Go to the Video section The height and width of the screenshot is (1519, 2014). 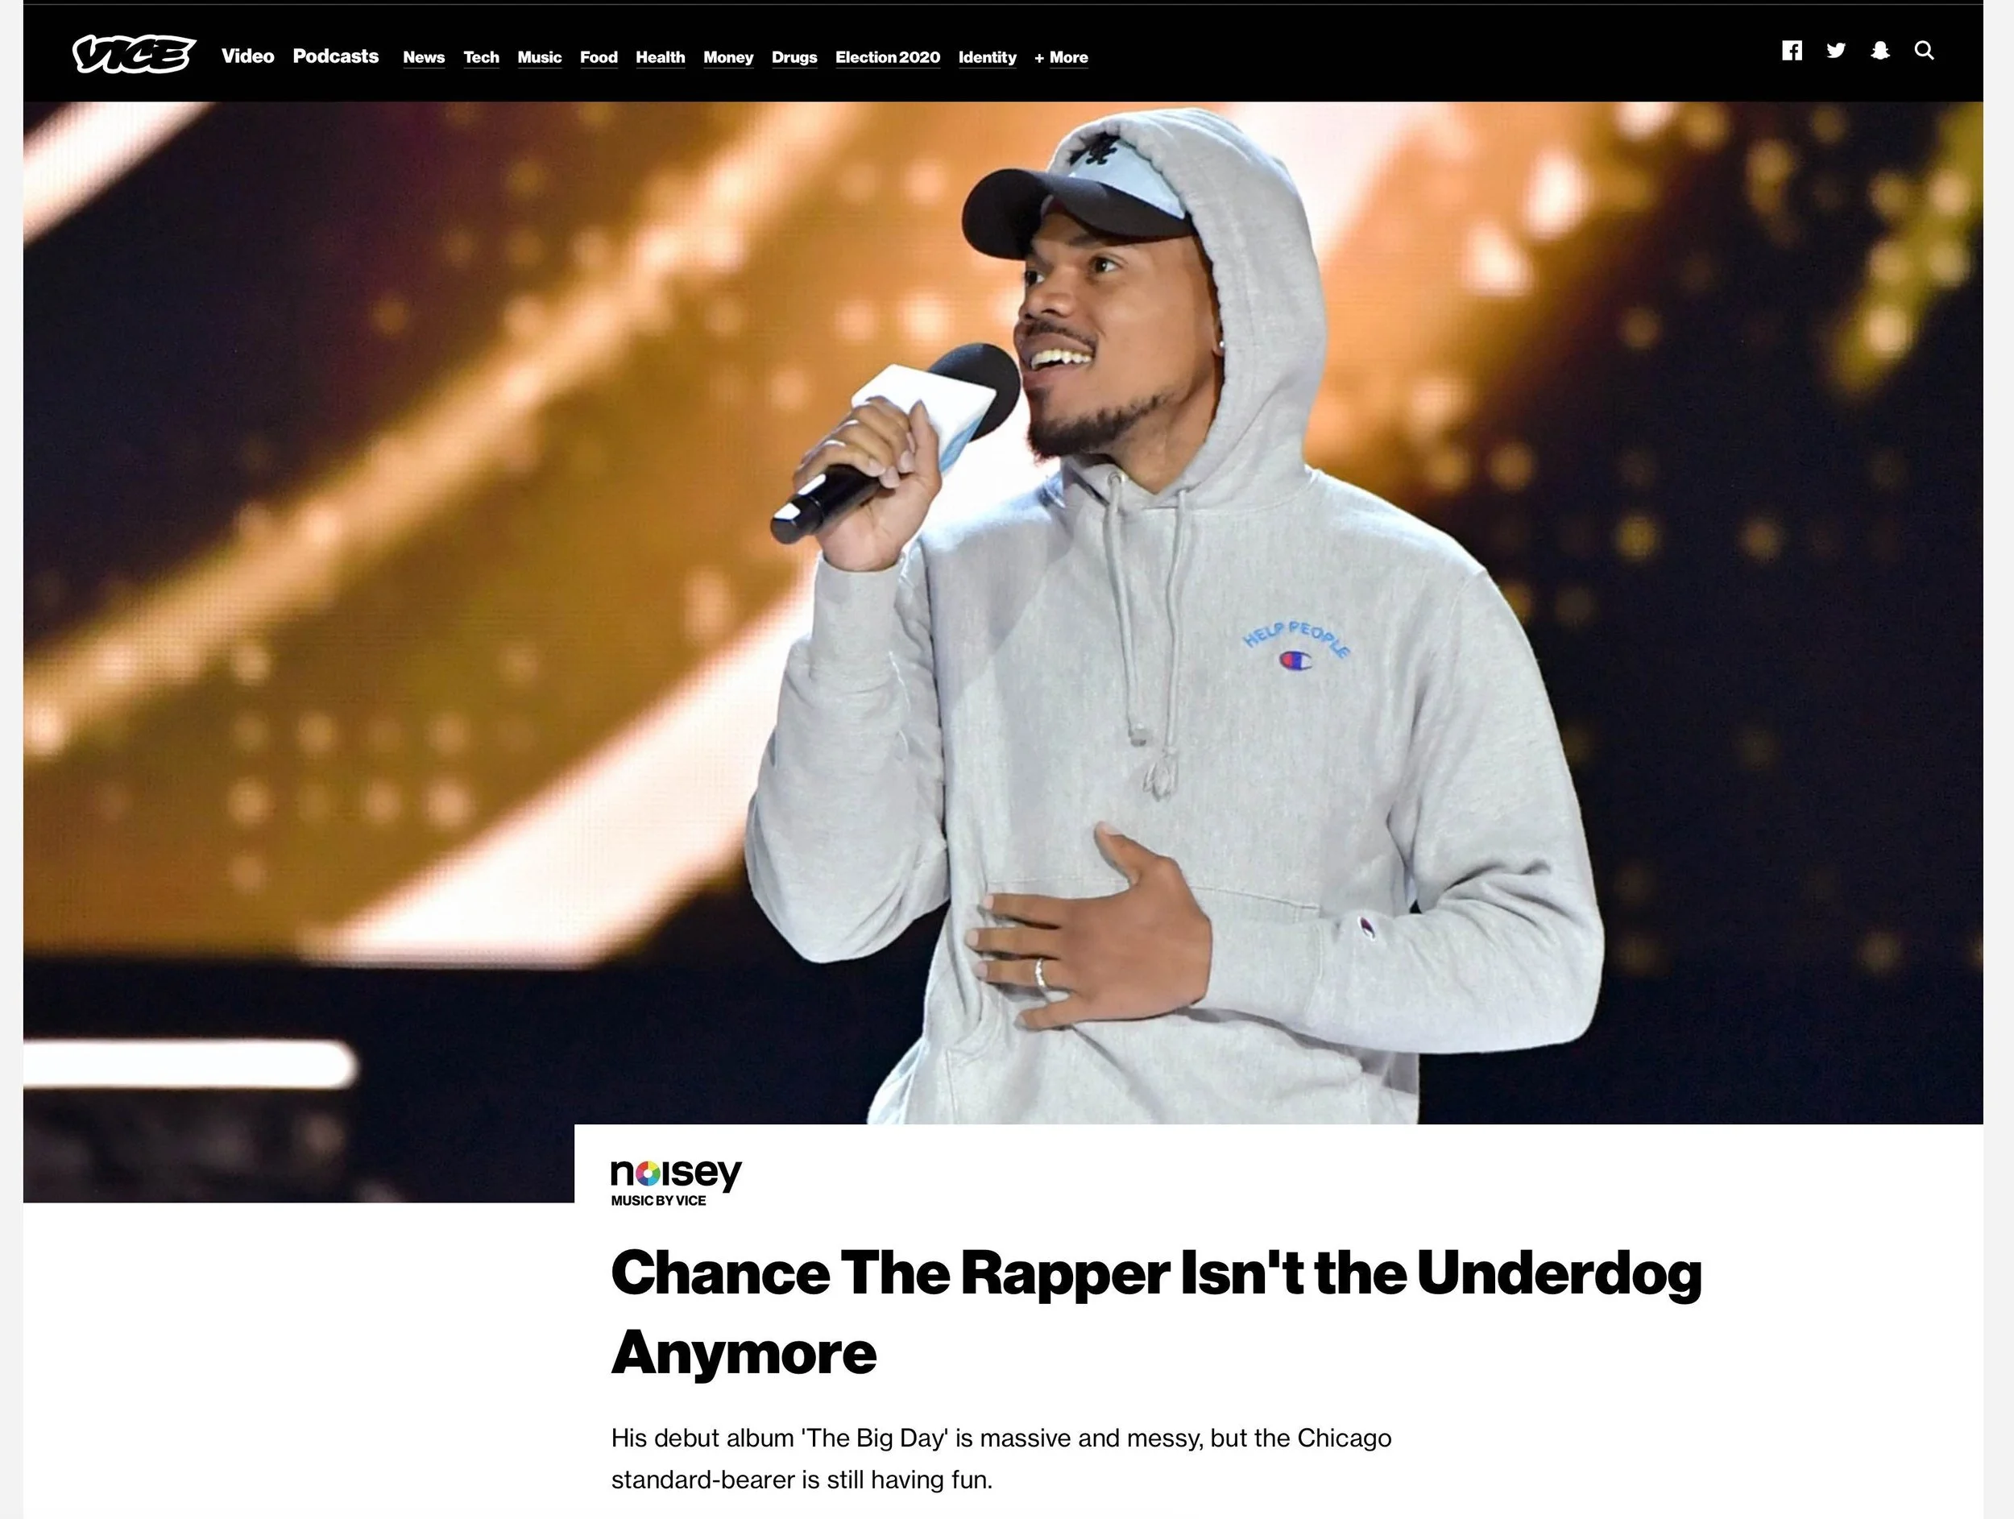[x=247, y=56]
